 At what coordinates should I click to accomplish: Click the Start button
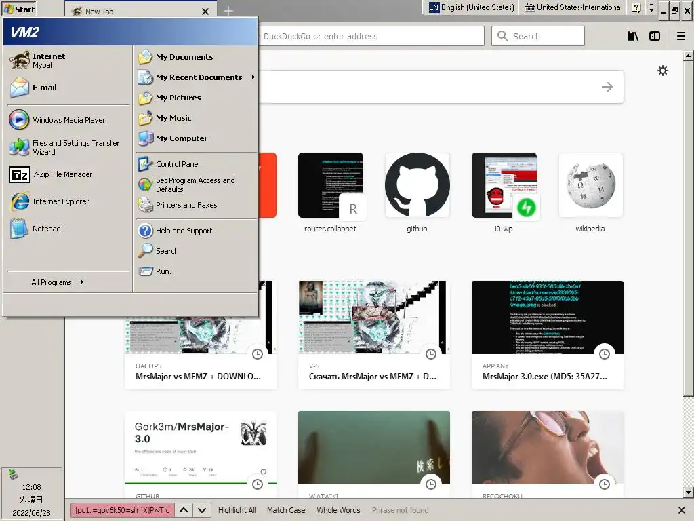18,9
